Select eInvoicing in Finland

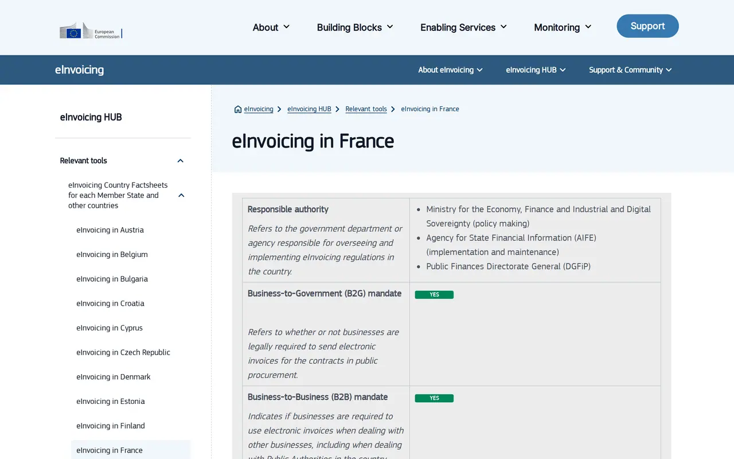111,426
